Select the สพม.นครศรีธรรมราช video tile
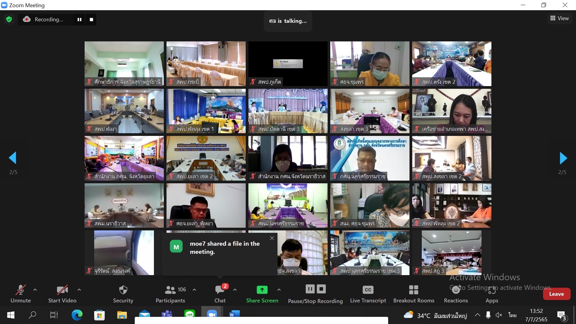Screen dimensions: 576x324 [288, 205]
